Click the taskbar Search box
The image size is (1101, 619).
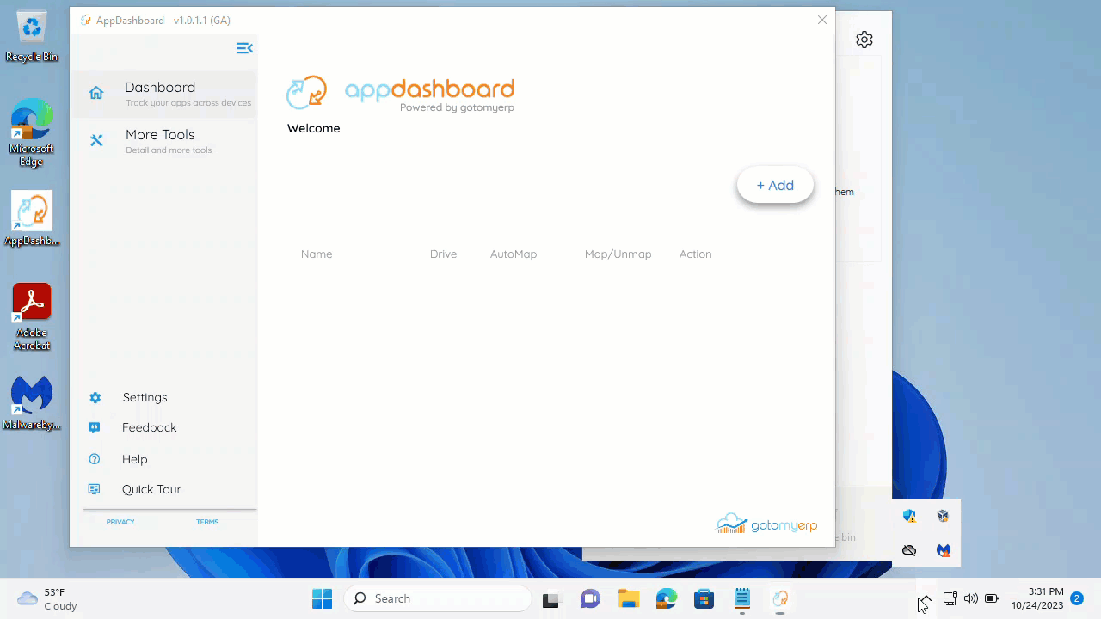tap(437, 598)
